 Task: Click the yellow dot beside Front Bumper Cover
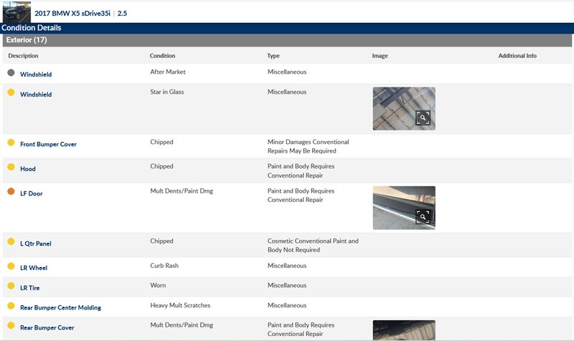(x=11, y=143)
